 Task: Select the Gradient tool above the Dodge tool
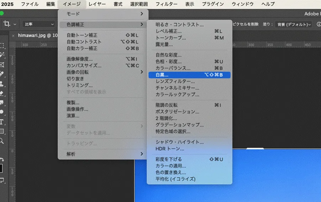2,102
